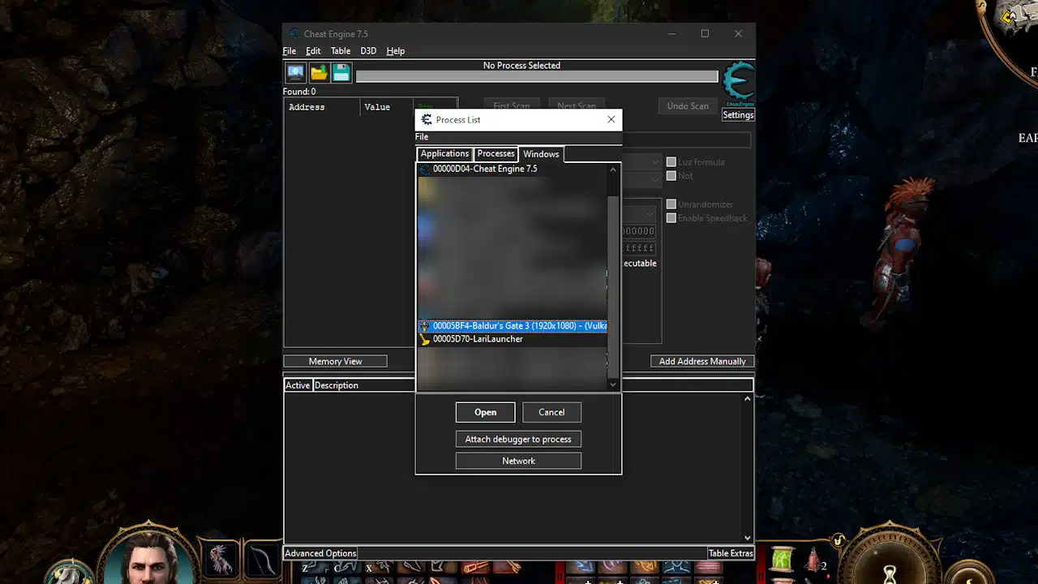Image resolution: width=1038 pixels, height=584 pixels.
Task: Select the Windows tab
Action: coord(541,154)
